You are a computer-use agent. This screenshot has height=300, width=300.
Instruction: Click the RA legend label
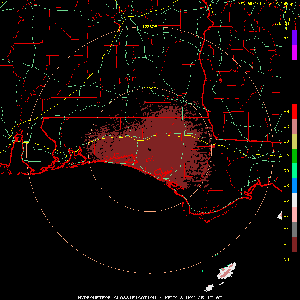286,171
